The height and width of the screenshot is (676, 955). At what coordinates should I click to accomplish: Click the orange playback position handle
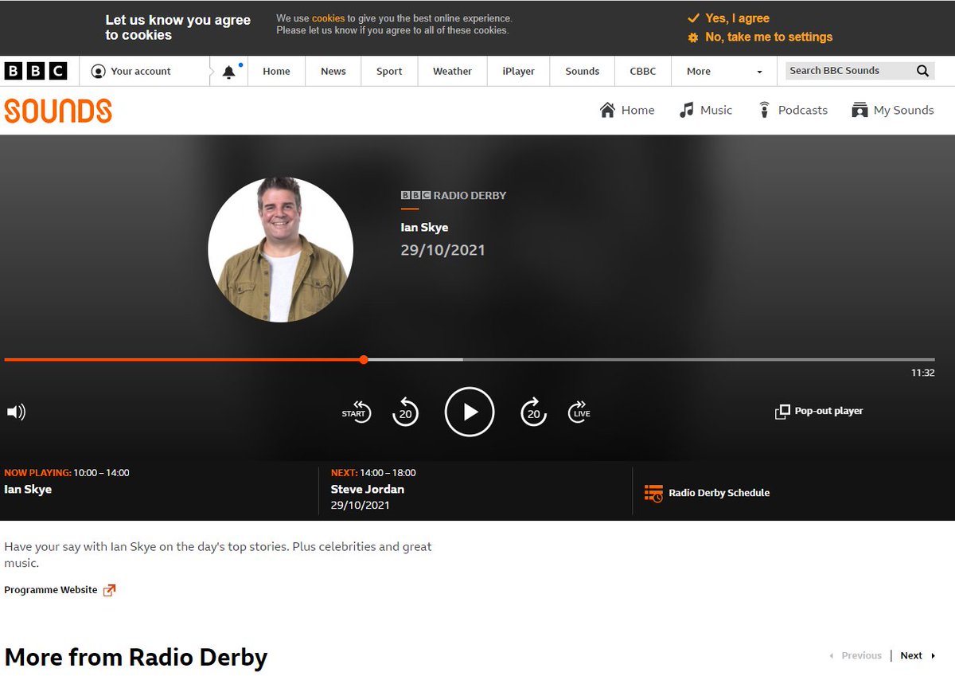coord(364,360)
